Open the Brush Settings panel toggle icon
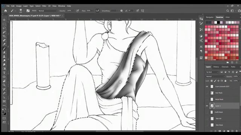 [28, 11]
